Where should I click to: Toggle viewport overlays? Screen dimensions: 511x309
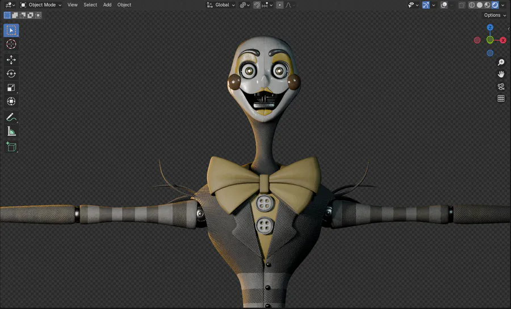(443, 5)
